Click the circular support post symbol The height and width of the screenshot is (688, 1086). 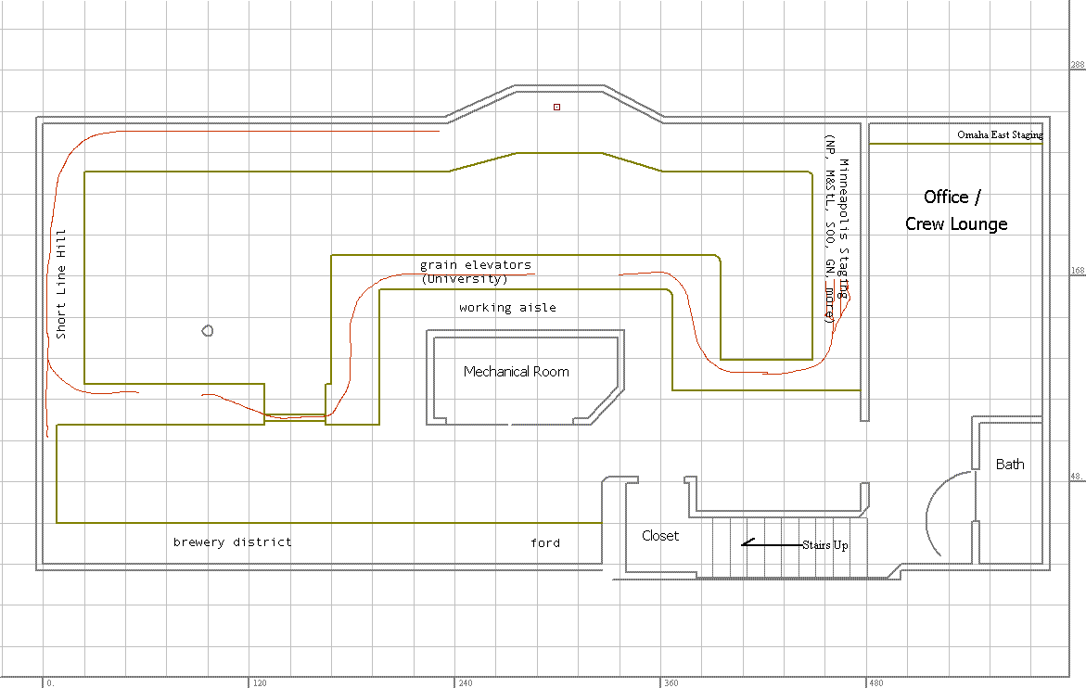coord(208,330)
